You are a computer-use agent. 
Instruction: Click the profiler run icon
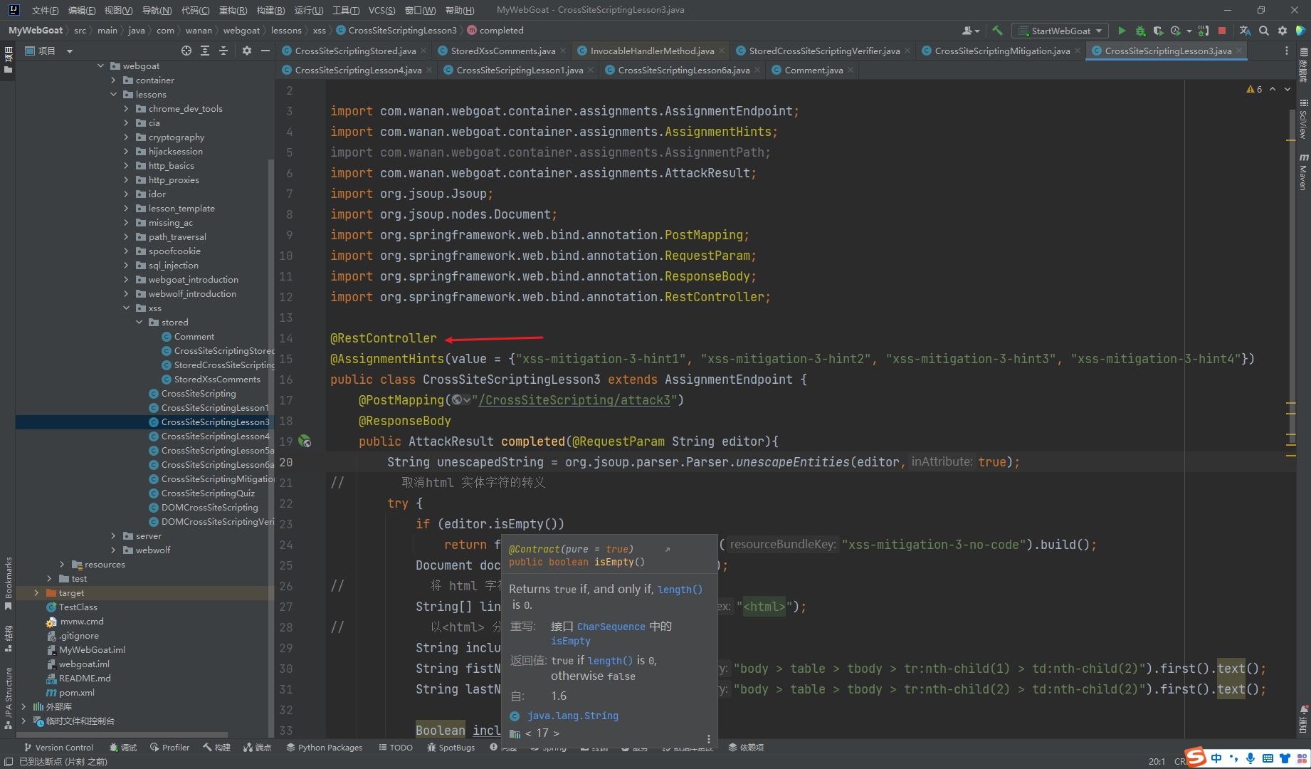click(x=1176, y=31)
